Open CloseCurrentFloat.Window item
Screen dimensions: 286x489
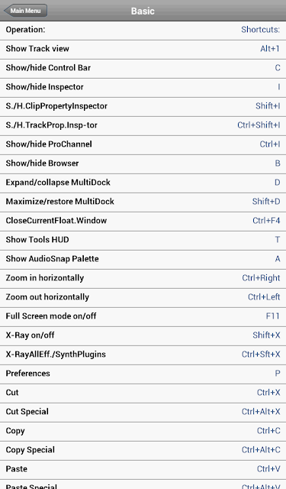143,221
